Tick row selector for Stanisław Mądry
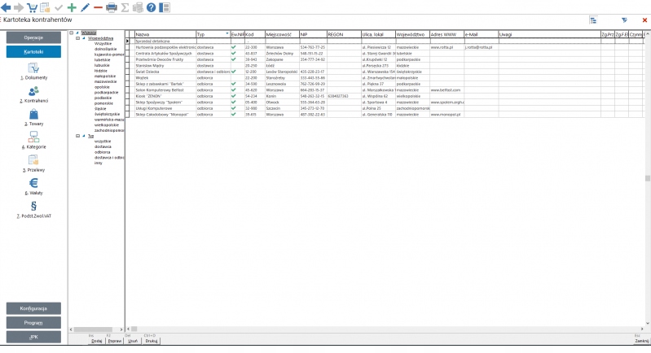 point(127,65)
